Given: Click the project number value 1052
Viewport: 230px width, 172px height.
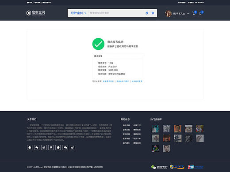Looking at the screenshot, I should point(111,63).
